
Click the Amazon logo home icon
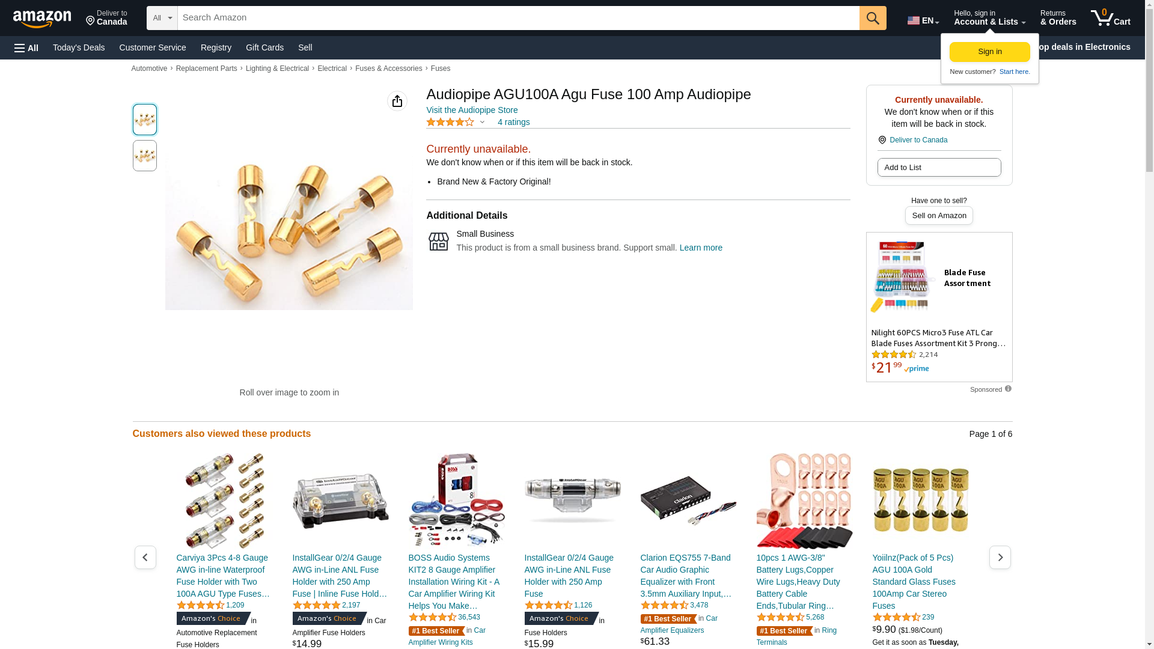pos(42,19)
